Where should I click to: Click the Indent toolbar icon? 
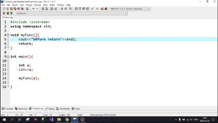(62, 9)
